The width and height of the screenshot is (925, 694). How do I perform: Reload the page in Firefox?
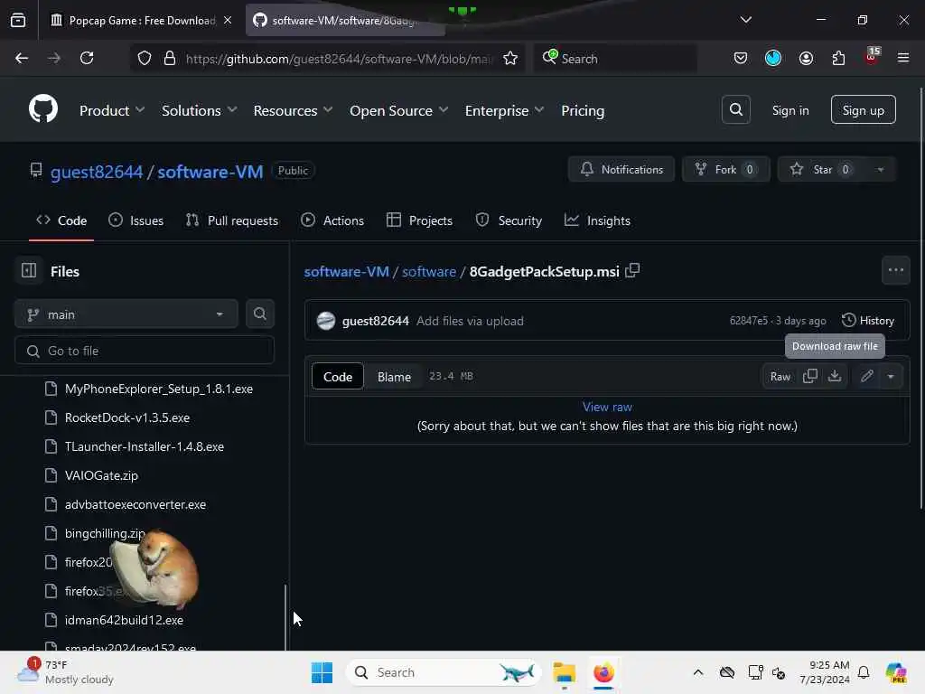pos(87,59)
